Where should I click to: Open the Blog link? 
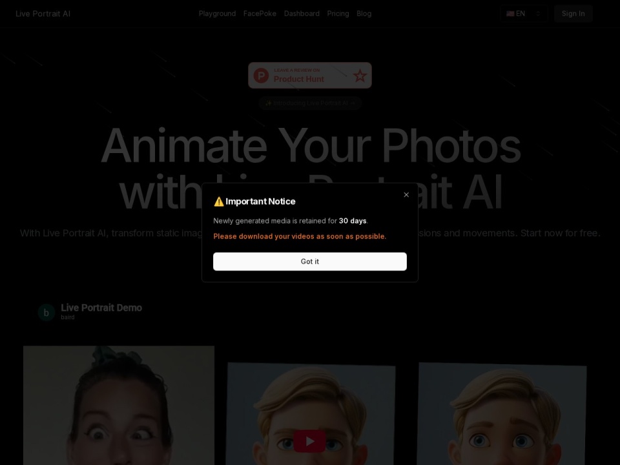click(x=364, y=14)
